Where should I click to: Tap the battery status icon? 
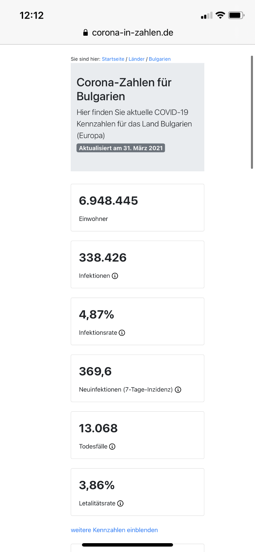[x=236, y=15]
